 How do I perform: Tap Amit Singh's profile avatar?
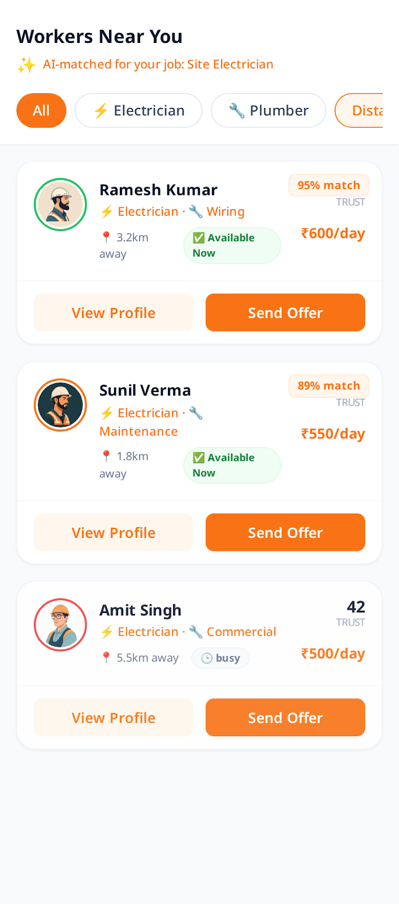60,625
